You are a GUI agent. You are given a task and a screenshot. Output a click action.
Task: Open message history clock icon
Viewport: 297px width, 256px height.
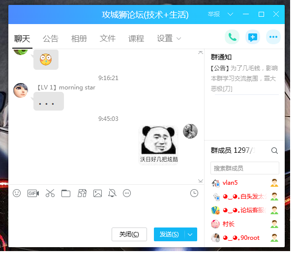194,193
